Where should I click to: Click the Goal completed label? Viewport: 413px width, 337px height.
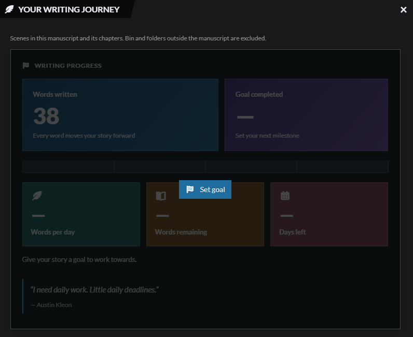[259, 94]
